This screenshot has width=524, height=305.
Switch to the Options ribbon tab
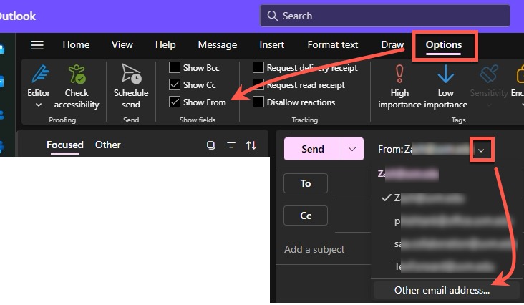(443, 44)
